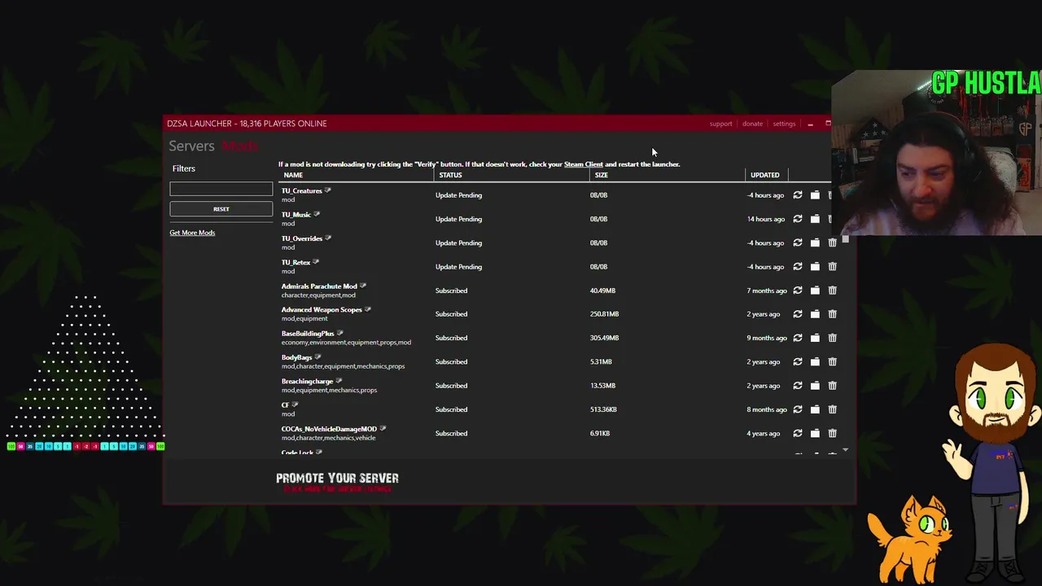Open folder for COCAs_NoVehicleDamageMOD
1042x586 pixels.
[x=815, y=433]
